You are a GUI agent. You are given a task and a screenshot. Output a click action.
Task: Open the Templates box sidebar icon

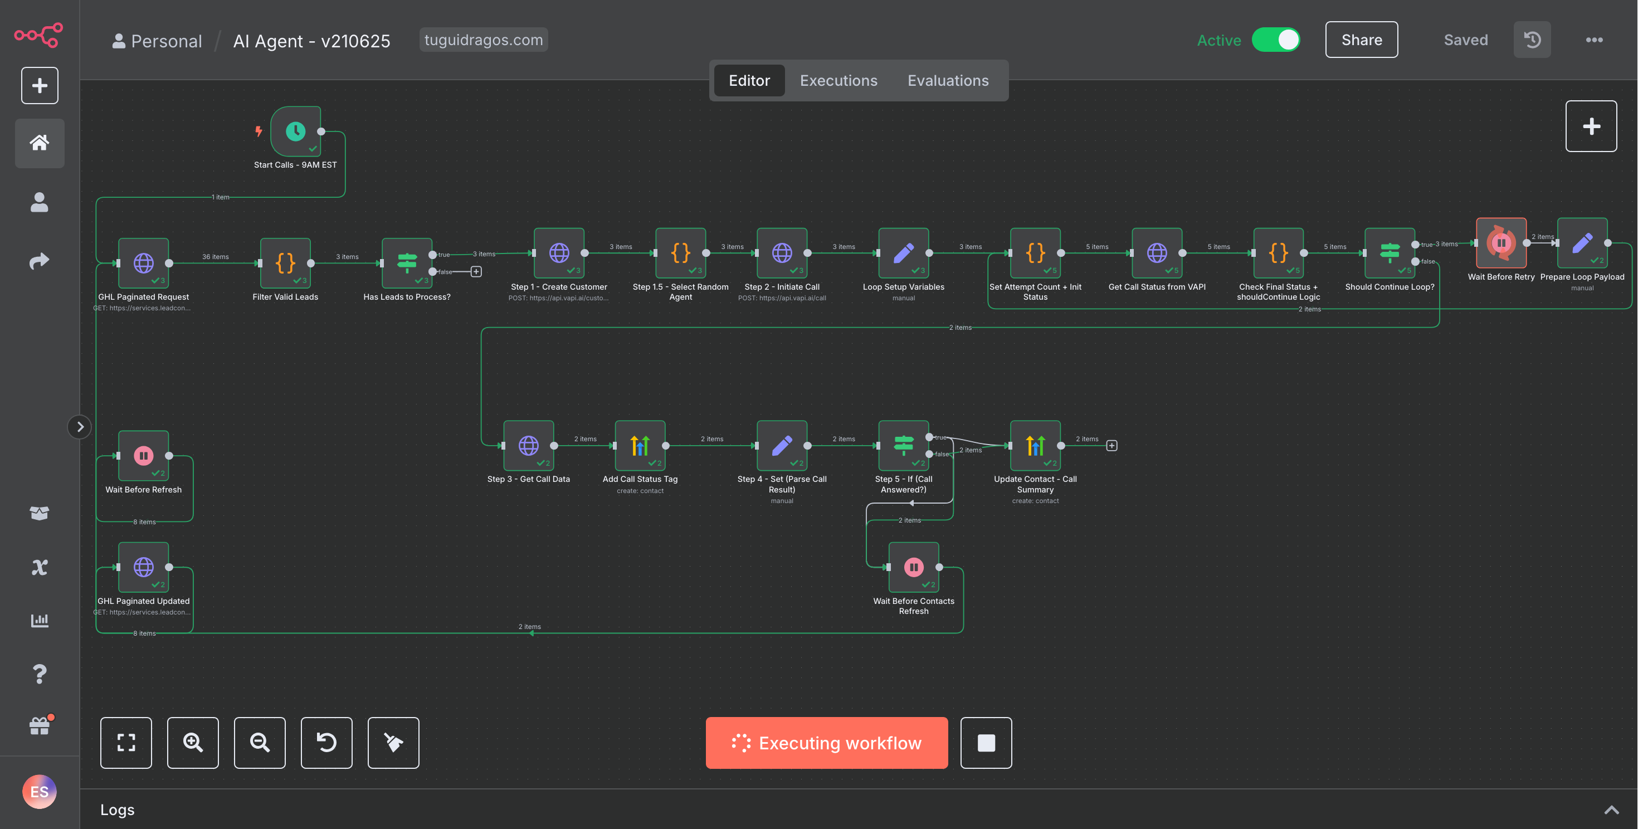click(40, 513)
